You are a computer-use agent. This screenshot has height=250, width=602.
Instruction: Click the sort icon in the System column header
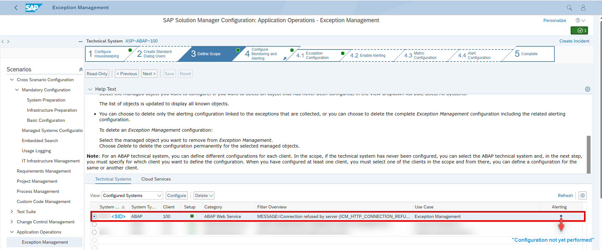(x=123, y=207)
